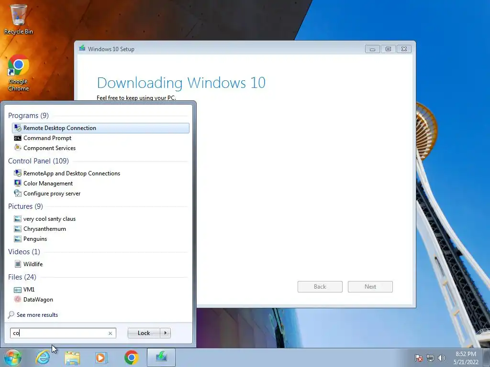This screenshot has width=490, height=367.
Task: Launch Windows Media Player from taskbar
Action: click(101, 357)
